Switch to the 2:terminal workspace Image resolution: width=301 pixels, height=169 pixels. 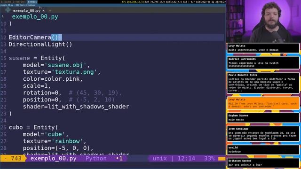19,2
